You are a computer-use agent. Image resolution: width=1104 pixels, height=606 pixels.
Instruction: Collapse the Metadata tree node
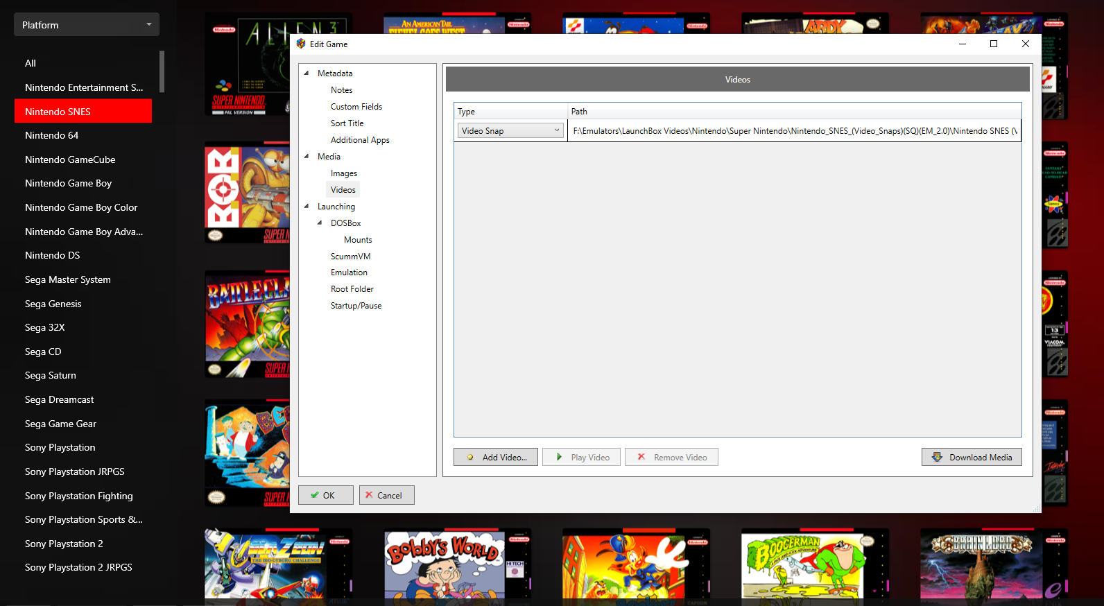coord(307,73)
